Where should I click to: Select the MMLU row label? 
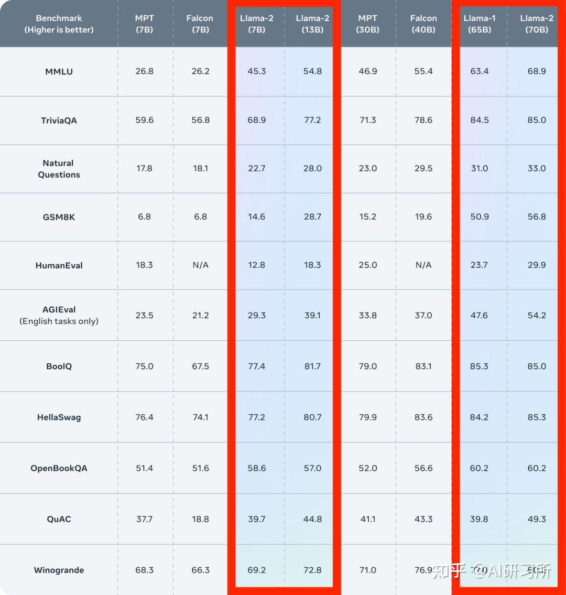[x=59, y=71]
